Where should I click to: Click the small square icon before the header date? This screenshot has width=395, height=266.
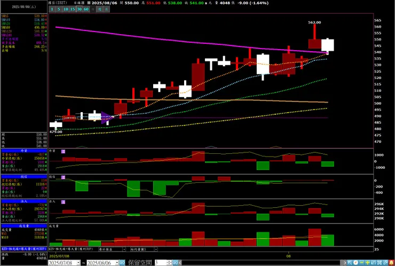click(89, 3)
